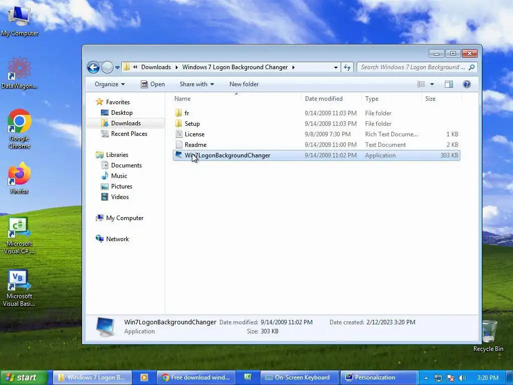Select the Firefox desktop icon
Image resolution: width=513 pixels, height=385 pixels.
(20, 178)
